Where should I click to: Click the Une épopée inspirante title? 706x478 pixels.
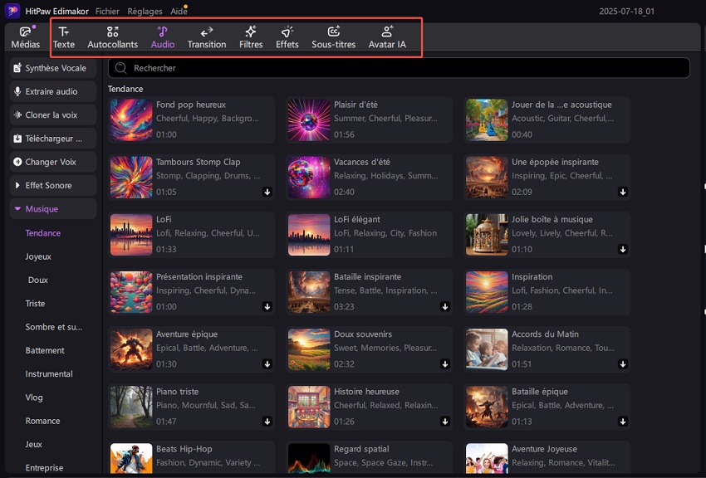tap(555, 162)
